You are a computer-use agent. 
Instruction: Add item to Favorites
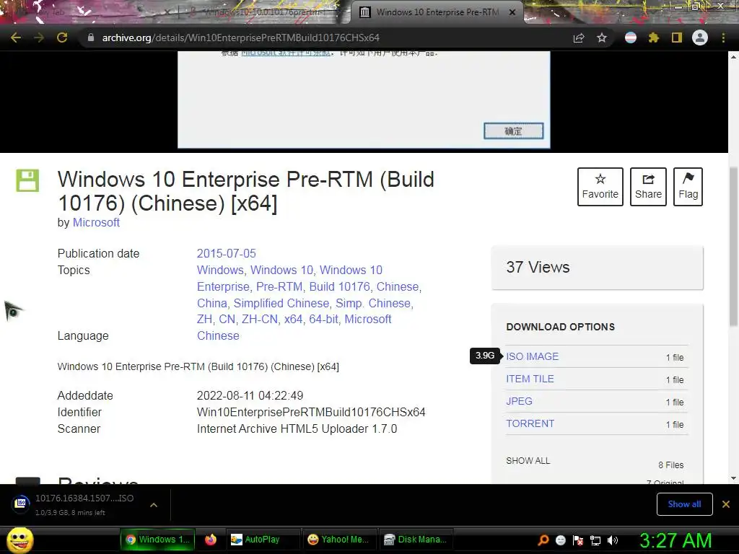tap(600, 187)
